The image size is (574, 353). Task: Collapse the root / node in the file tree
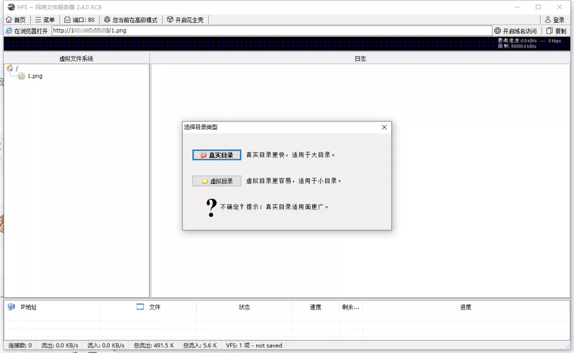(10, 68)
